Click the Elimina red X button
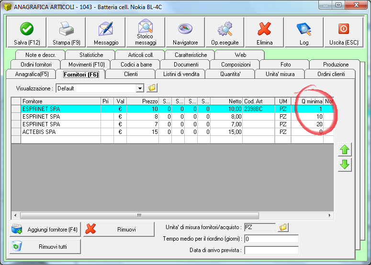This screenshot has width=371, height=265. (x=264, y=32)
